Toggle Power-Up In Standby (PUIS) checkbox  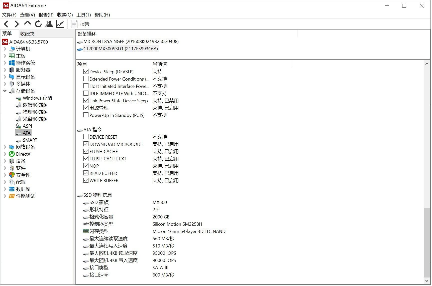pos(86,115)
